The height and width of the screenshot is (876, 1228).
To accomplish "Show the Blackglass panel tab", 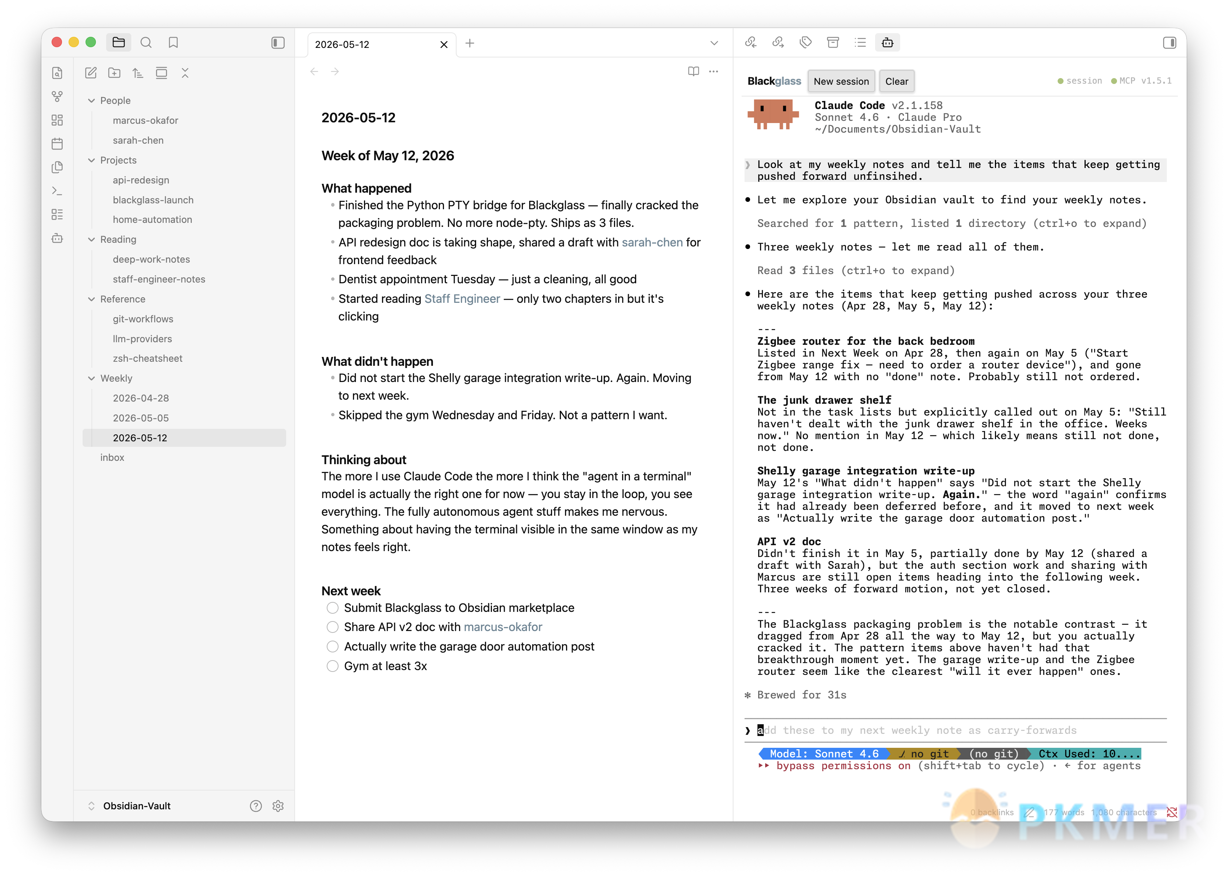I will tap(887, 43).
